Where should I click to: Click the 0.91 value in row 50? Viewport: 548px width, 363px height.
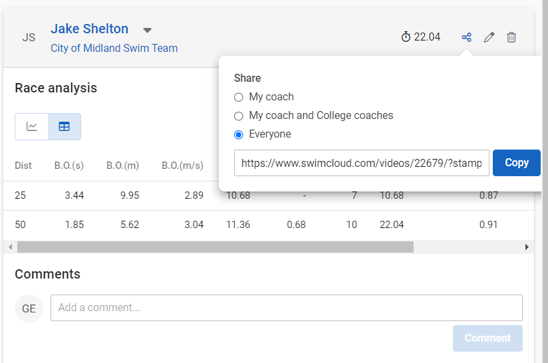click(x=488, y=225)
